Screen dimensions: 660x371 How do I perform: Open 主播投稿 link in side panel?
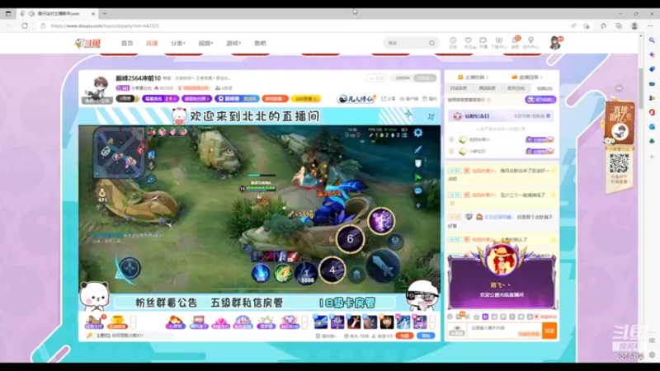473,77
